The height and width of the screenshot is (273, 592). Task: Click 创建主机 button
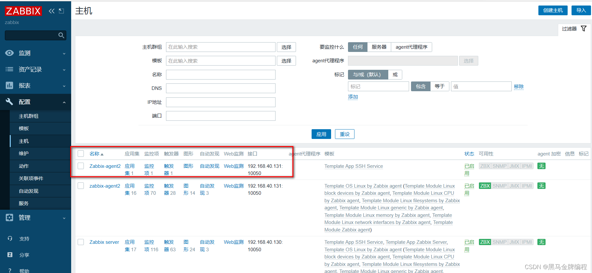[x=553, y=10]
